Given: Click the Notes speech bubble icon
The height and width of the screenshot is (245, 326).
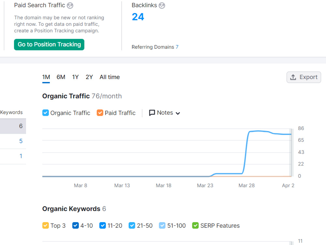Looking at the screenshot, I should point(152,113).
